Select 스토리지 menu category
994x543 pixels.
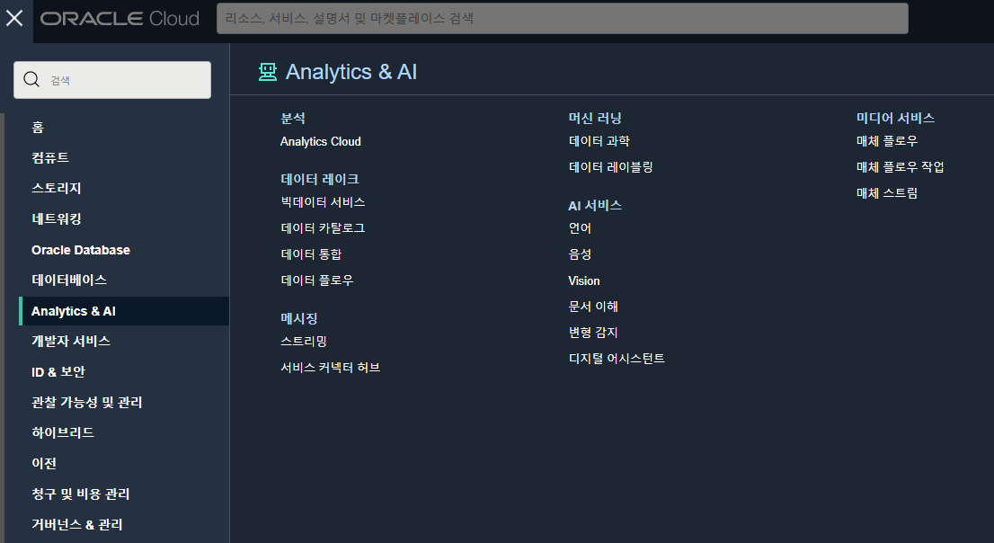coord(57,189)
